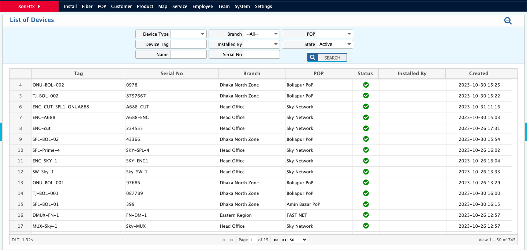Click status checkmark of ENC-SKY-1 row
The height and width of the screenshot is (250, 527).
coord(366,161)
